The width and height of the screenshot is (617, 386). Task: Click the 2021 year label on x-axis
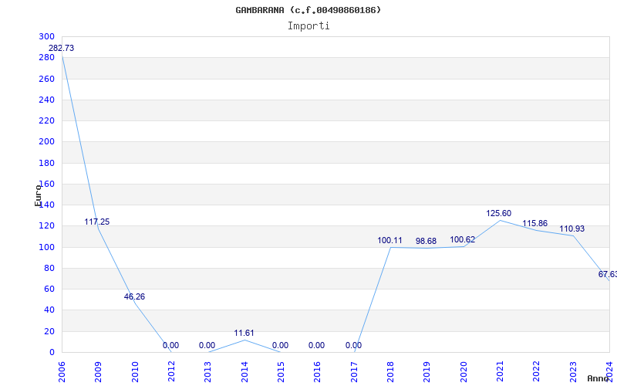500,372
